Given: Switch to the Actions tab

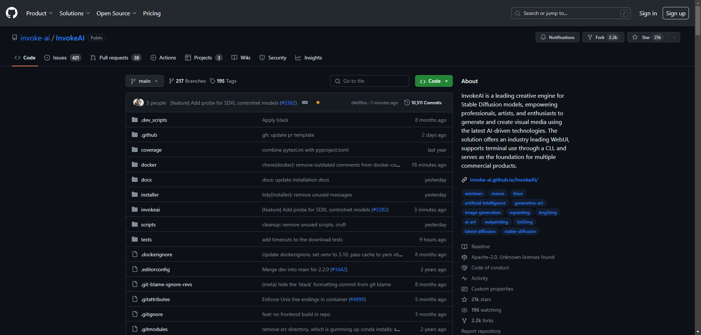Looking at the screenshot, I should pyautogui.click(x=163, y=58).
